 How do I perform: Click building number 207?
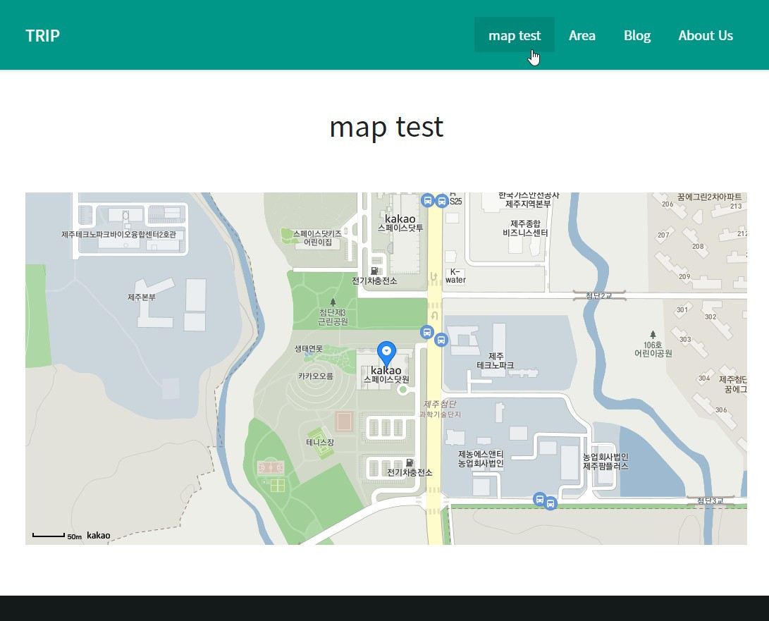point(663,235)
